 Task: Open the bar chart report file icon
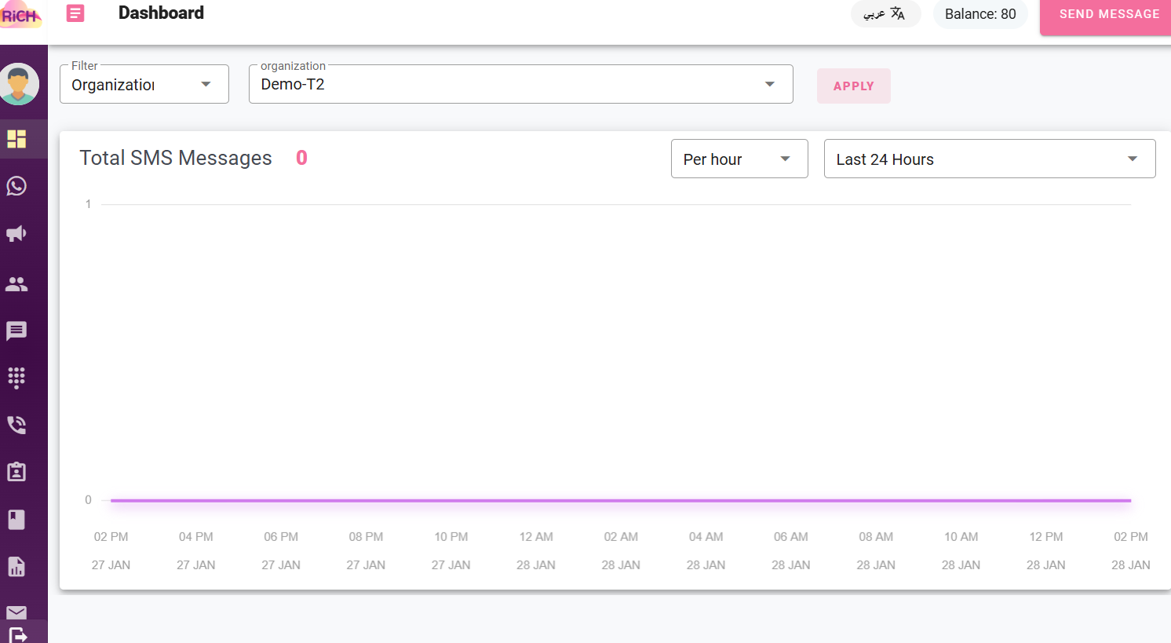[16, 566]
